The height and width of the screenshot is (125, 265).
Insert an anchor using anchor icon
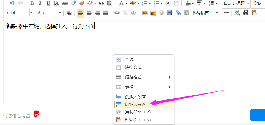tap(133, 13)
